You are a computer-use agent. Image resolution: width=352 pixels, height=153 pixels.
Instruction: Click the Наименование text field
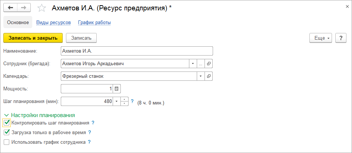pyautogui.click(x=136, y=51)
